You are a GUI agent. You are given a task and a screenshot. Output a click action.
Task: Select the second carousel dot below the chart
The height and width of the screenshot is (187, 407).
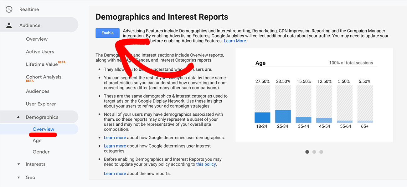click(314, 152)
